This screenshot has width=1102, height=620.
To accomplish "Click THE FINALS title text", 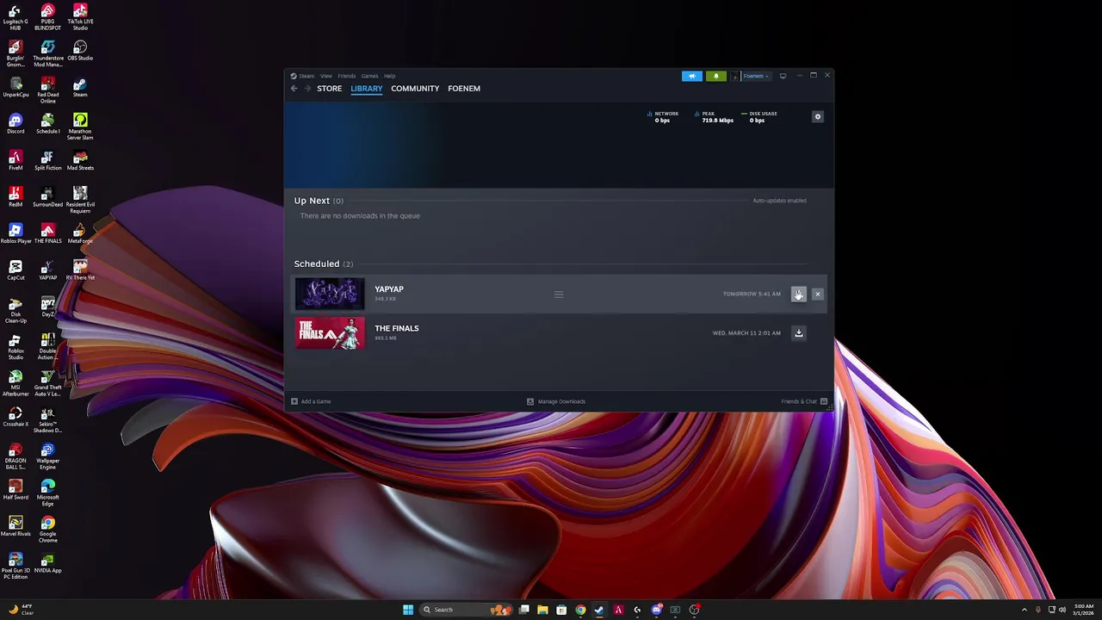I will pyautogui.click(x=397, y=328).
